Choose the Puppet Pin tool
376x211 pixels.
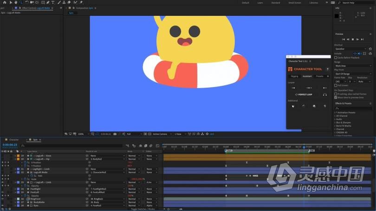click(81, 2)
